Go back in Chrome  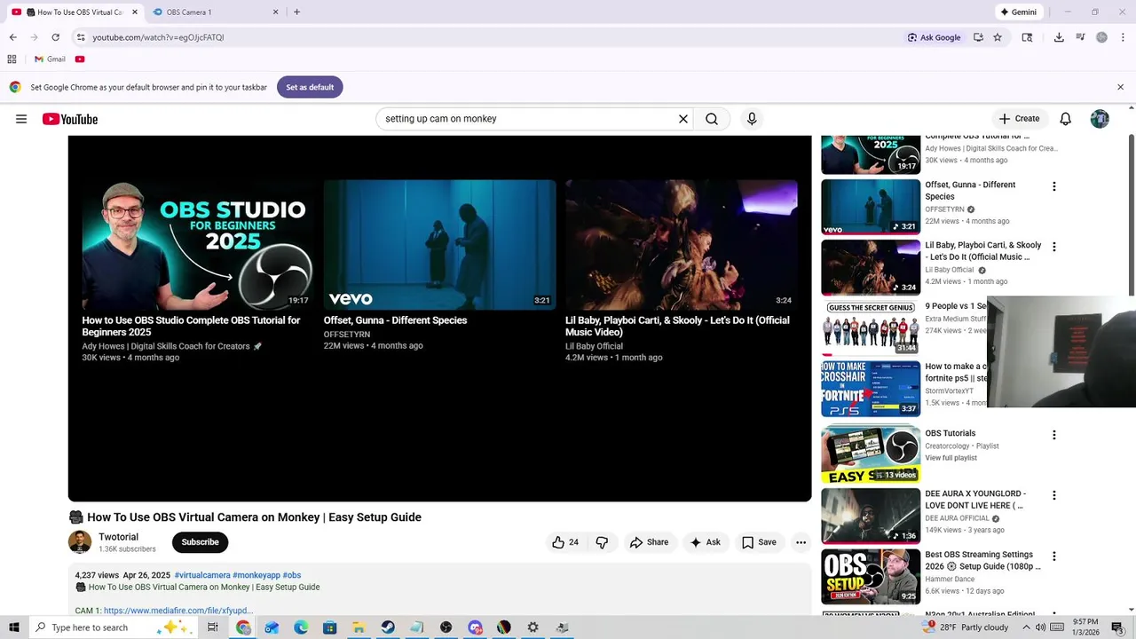(12, 37)
